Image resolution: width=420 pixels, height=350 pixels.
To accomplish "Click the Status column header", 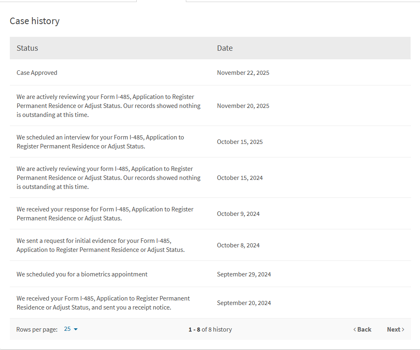I will pos(27,48).
